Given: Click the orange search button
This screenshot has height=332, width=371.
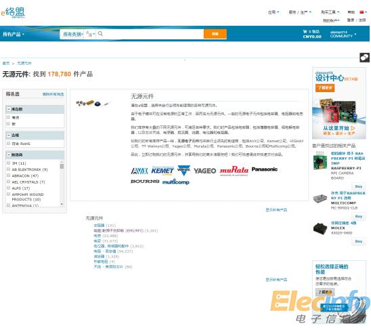Looking at the screenshot, I should 215,34.
